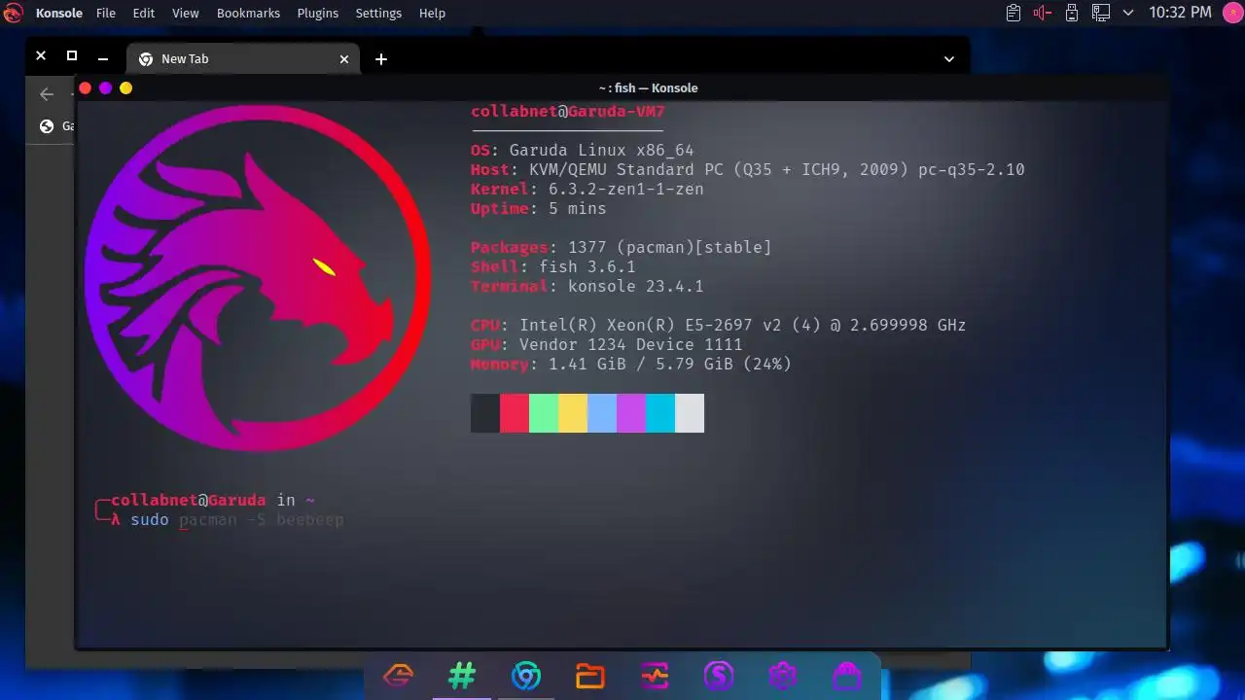Open the Settings menu
This screenshot has width=1245, height=700.
[378, 13]
